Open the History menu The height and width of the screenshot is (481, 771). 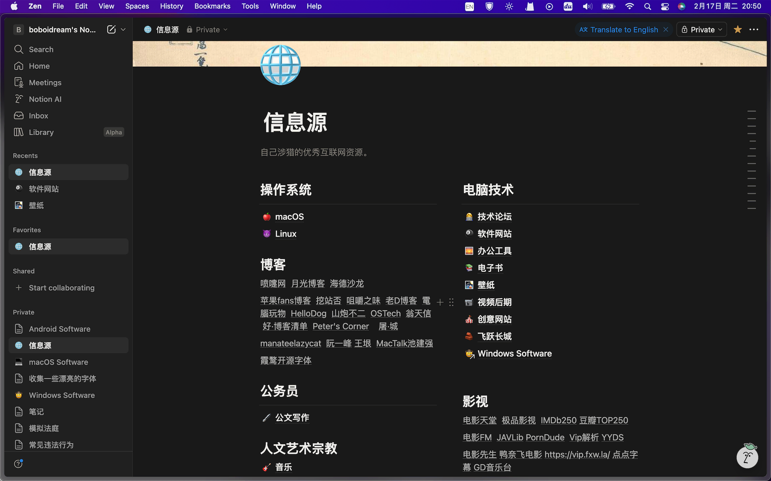pyautogui.click(x=171, y=6)
